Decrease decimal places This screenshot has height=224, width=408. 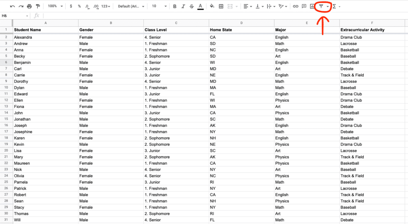click(x=87, y=6)
